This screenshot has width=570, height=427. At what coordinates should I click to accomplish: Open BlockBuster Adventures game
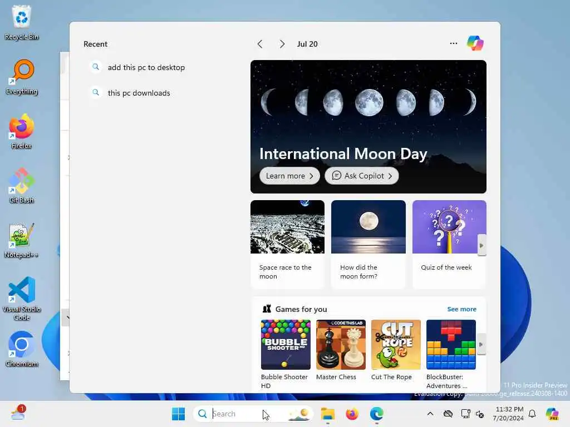coord(451,354)
